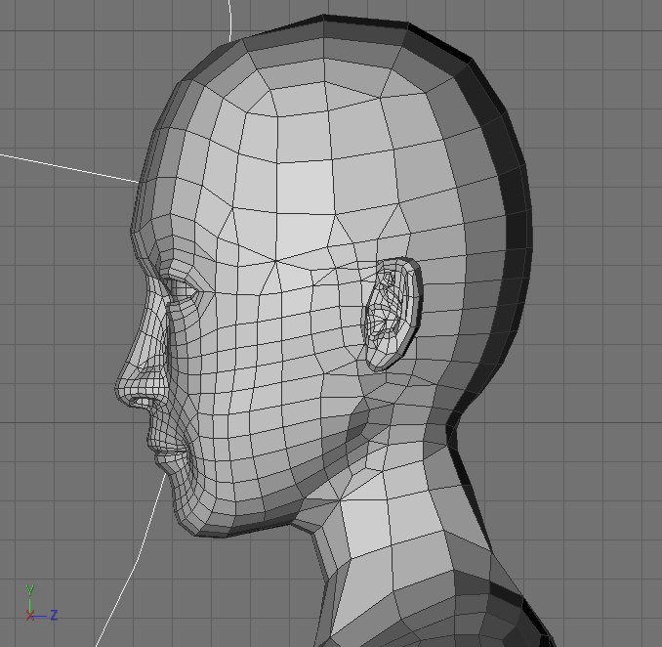Click the green Y axis label on gizmo

point(29,590)
